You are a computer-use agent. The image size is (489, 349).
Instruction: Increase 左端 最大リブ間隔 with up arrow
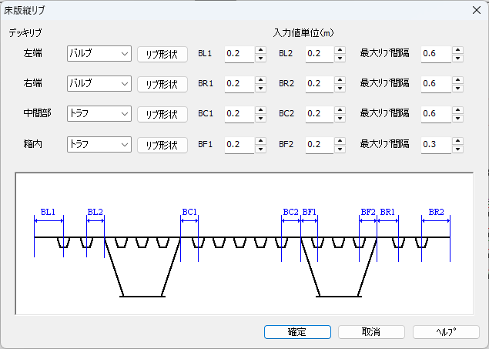458,50
